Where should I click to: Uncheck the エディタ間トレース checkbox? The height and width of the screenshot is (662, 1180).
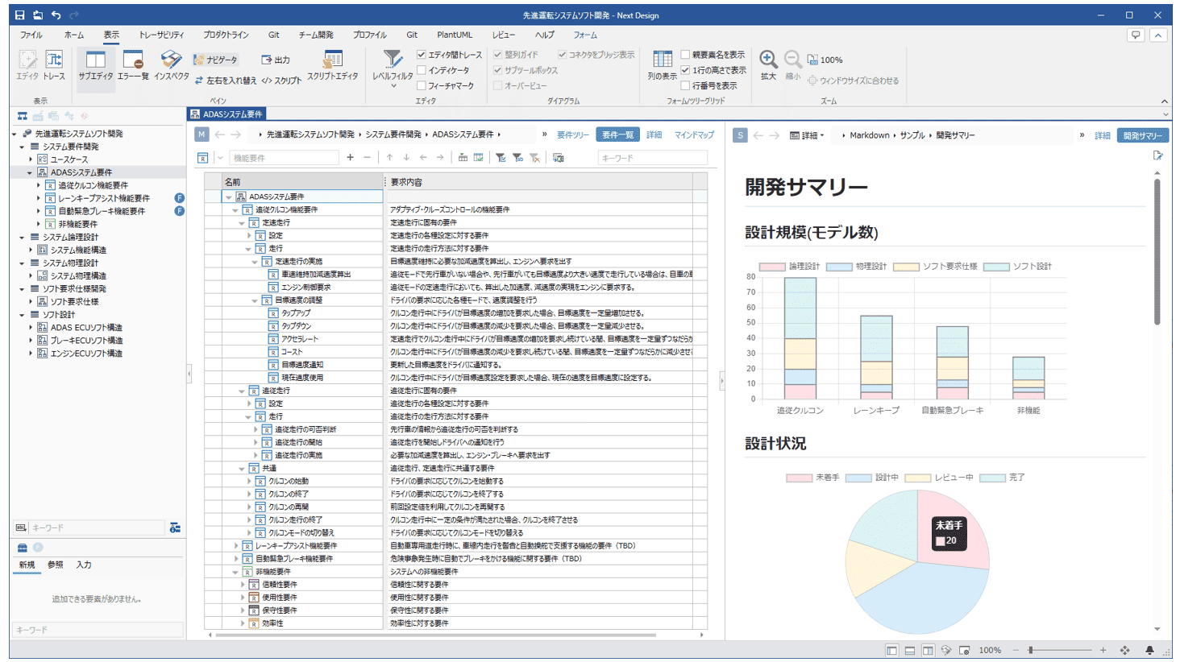coord(422,55)
